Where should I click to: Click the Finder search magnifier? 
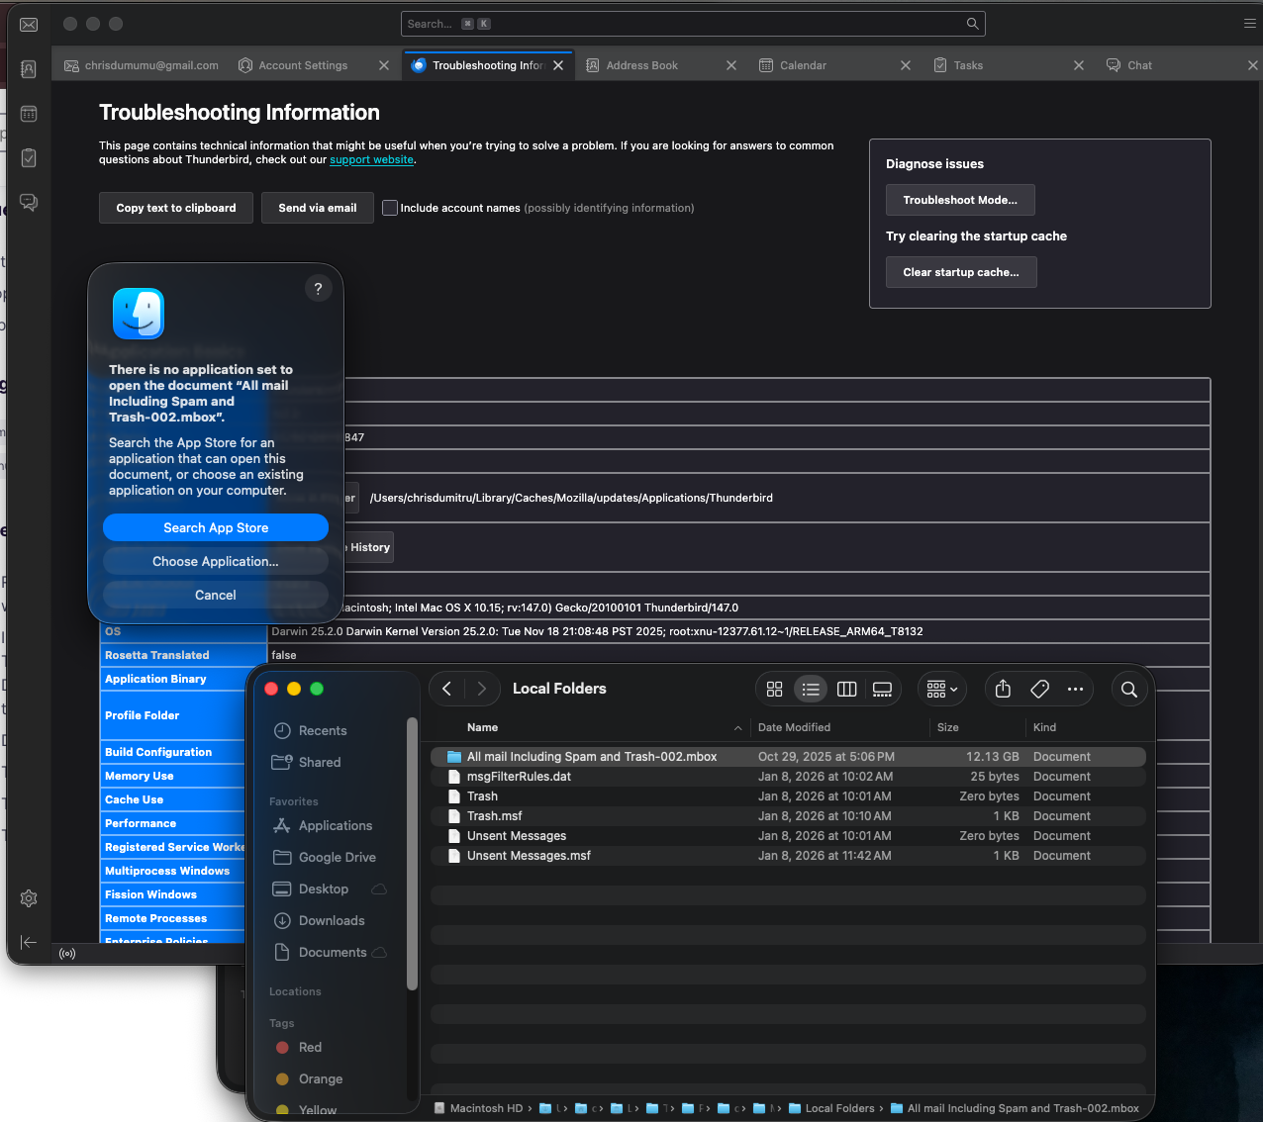click(x=1129, y=690)
